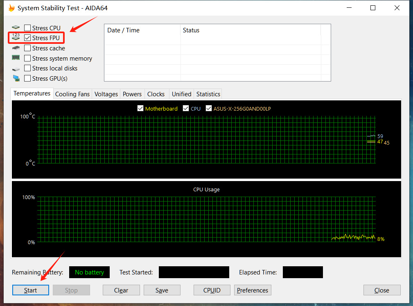This screenshot has height=306, width=413.
Task: Click the Stress FPU 123 chip icon
Action: [x=16, y=37]
